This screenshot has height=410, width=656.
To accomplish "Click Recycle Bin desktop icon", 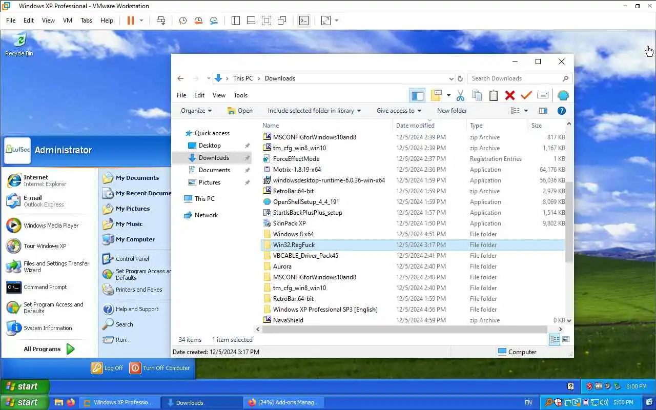I will [x=19, y=44].
